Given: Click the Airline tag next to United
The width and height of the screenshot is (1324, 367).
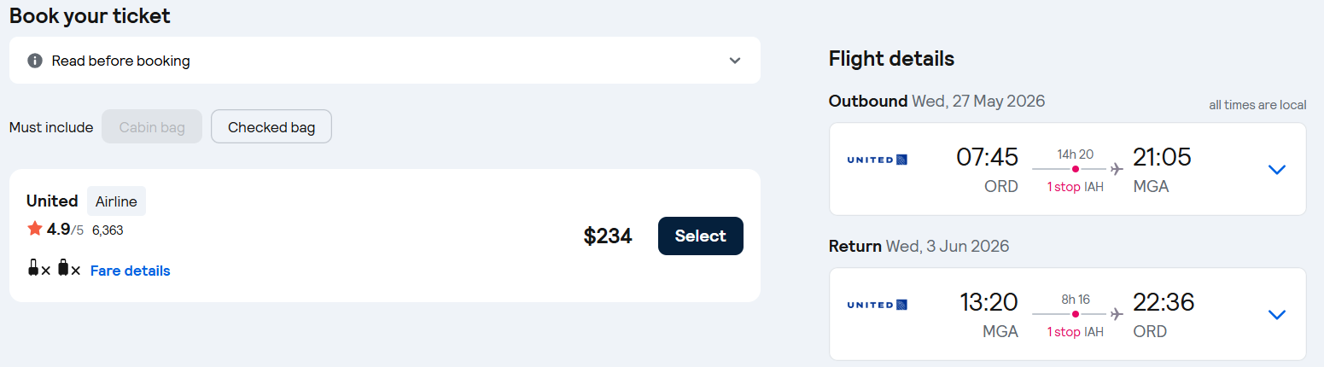Looking at the screenshot, I should pyautogui.click(x=116, y=201).
